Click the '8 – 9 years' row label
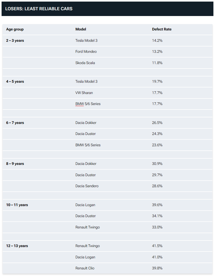Viewport: 215px width, 277px height. (x=15, y=164)
